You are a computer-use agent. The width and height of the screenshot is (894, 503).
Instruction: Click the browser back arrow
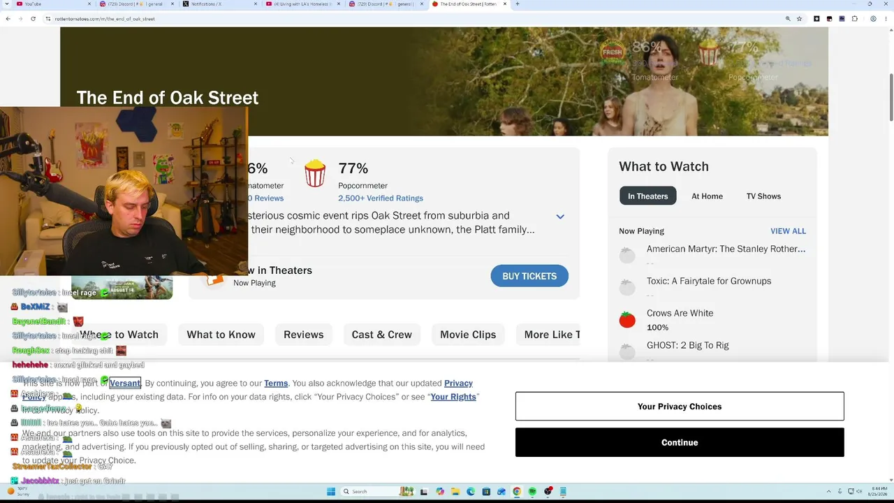tap(8, 19)
